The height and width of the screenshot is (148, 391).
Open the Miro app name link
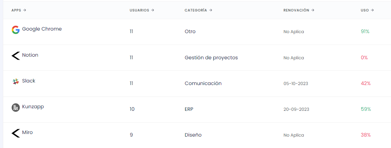27,133
